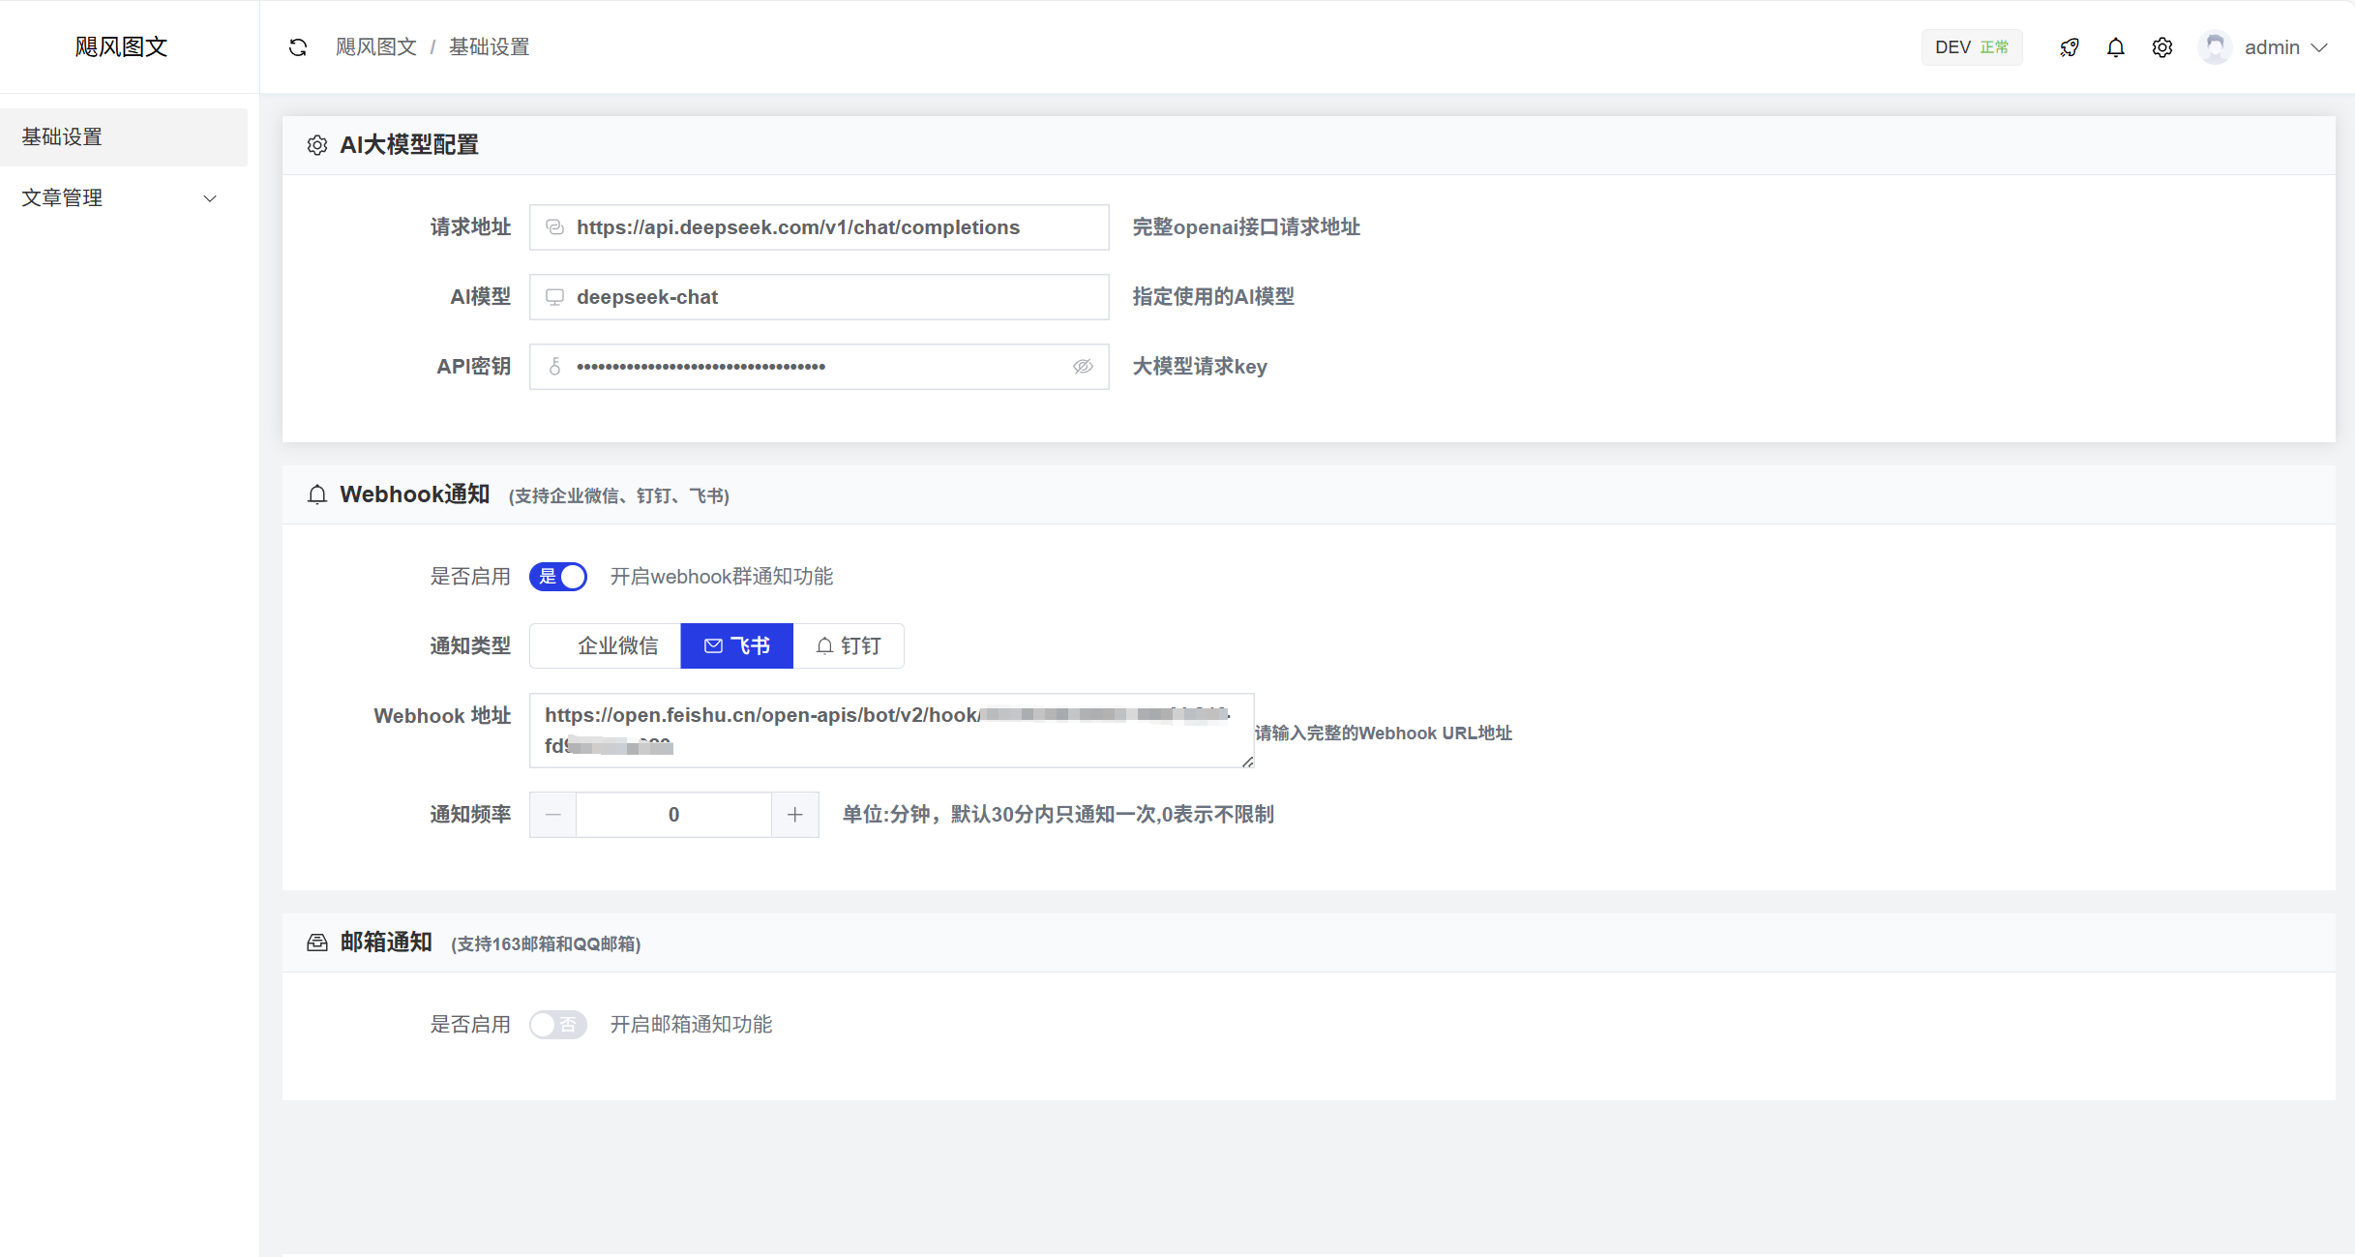This screenshot has width=2355, height=1257.
Task: Enable the 邮箱通知 switch
Action: (558, 1025)
